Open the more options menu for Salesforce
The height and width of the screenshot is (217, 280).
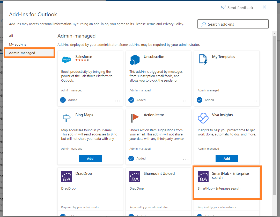[x=117, y=101]
